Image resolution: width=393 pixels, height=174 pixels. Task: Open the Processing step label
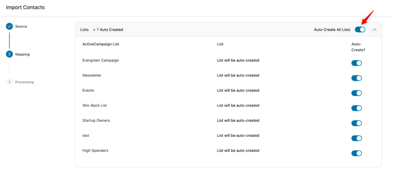[x=24, y=82]
